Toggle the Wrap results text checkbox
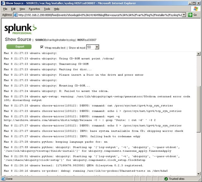The width and height of the screenshot is (202, 182). (x=42, y=47)
